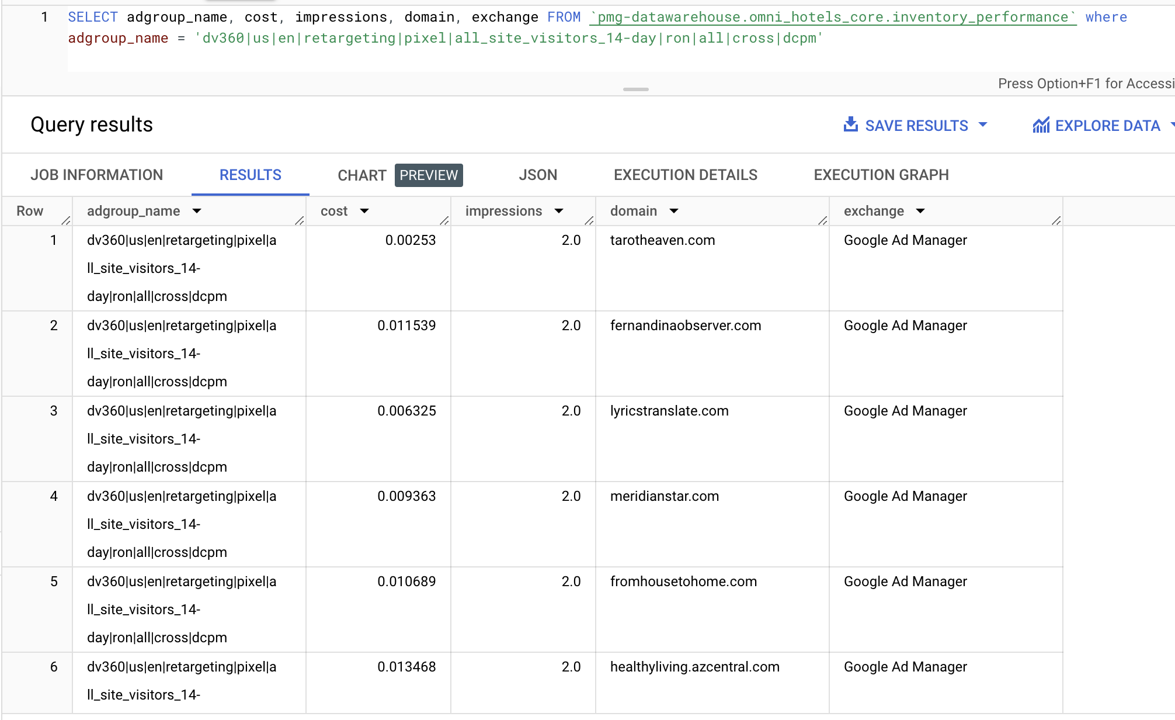Switch to the Job Information tab
The image size is (1175, 720).
click(97, 175)
